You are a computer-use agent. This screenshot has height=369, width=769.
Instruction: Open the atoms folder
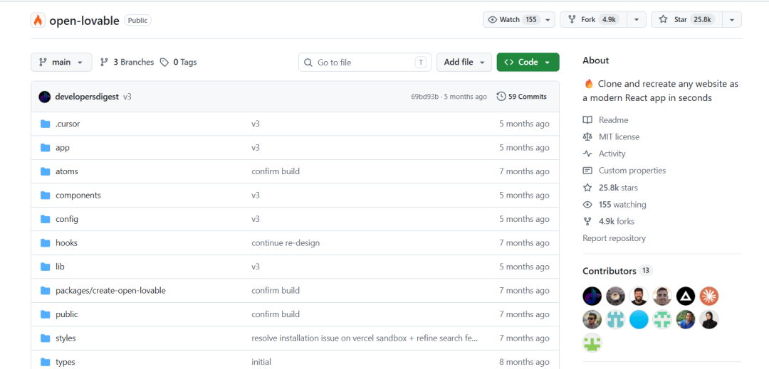[67, 171]
